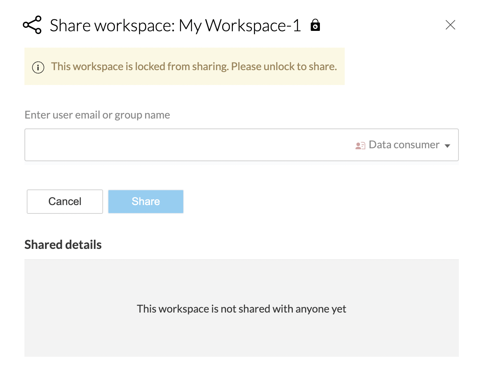Click 'Please unlock to share' text
This screenshot has width=481, height=372.
(x=284, y=67)
